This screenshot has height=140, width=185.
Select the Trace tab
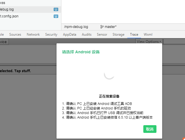click(x=134, y=35)
